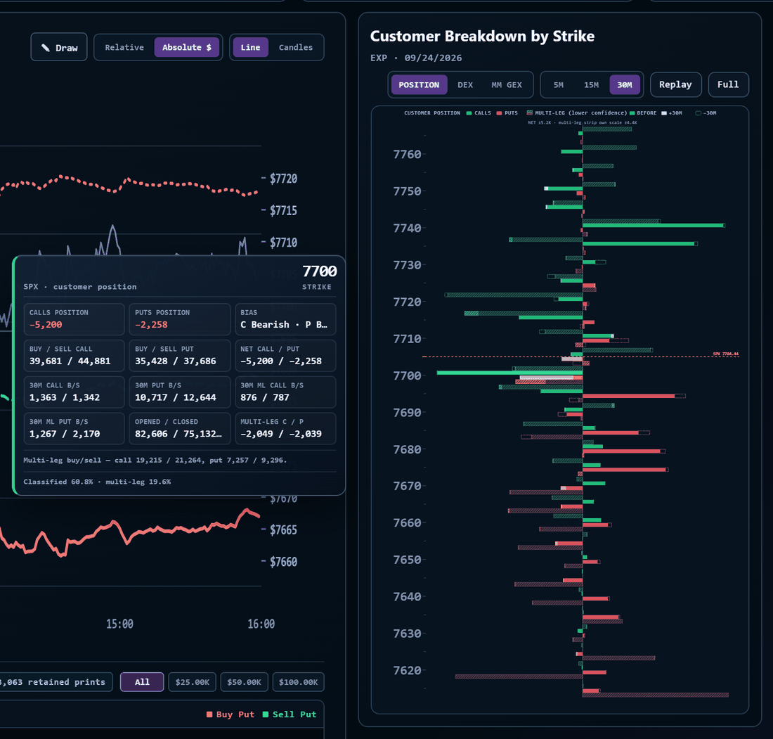
Task: Click the 7740 strike label on the axis
Action: 407,228
